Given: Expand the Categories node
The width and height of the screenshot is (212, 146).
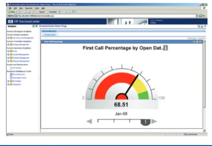Looking at the screenshot, I should 8,84.
